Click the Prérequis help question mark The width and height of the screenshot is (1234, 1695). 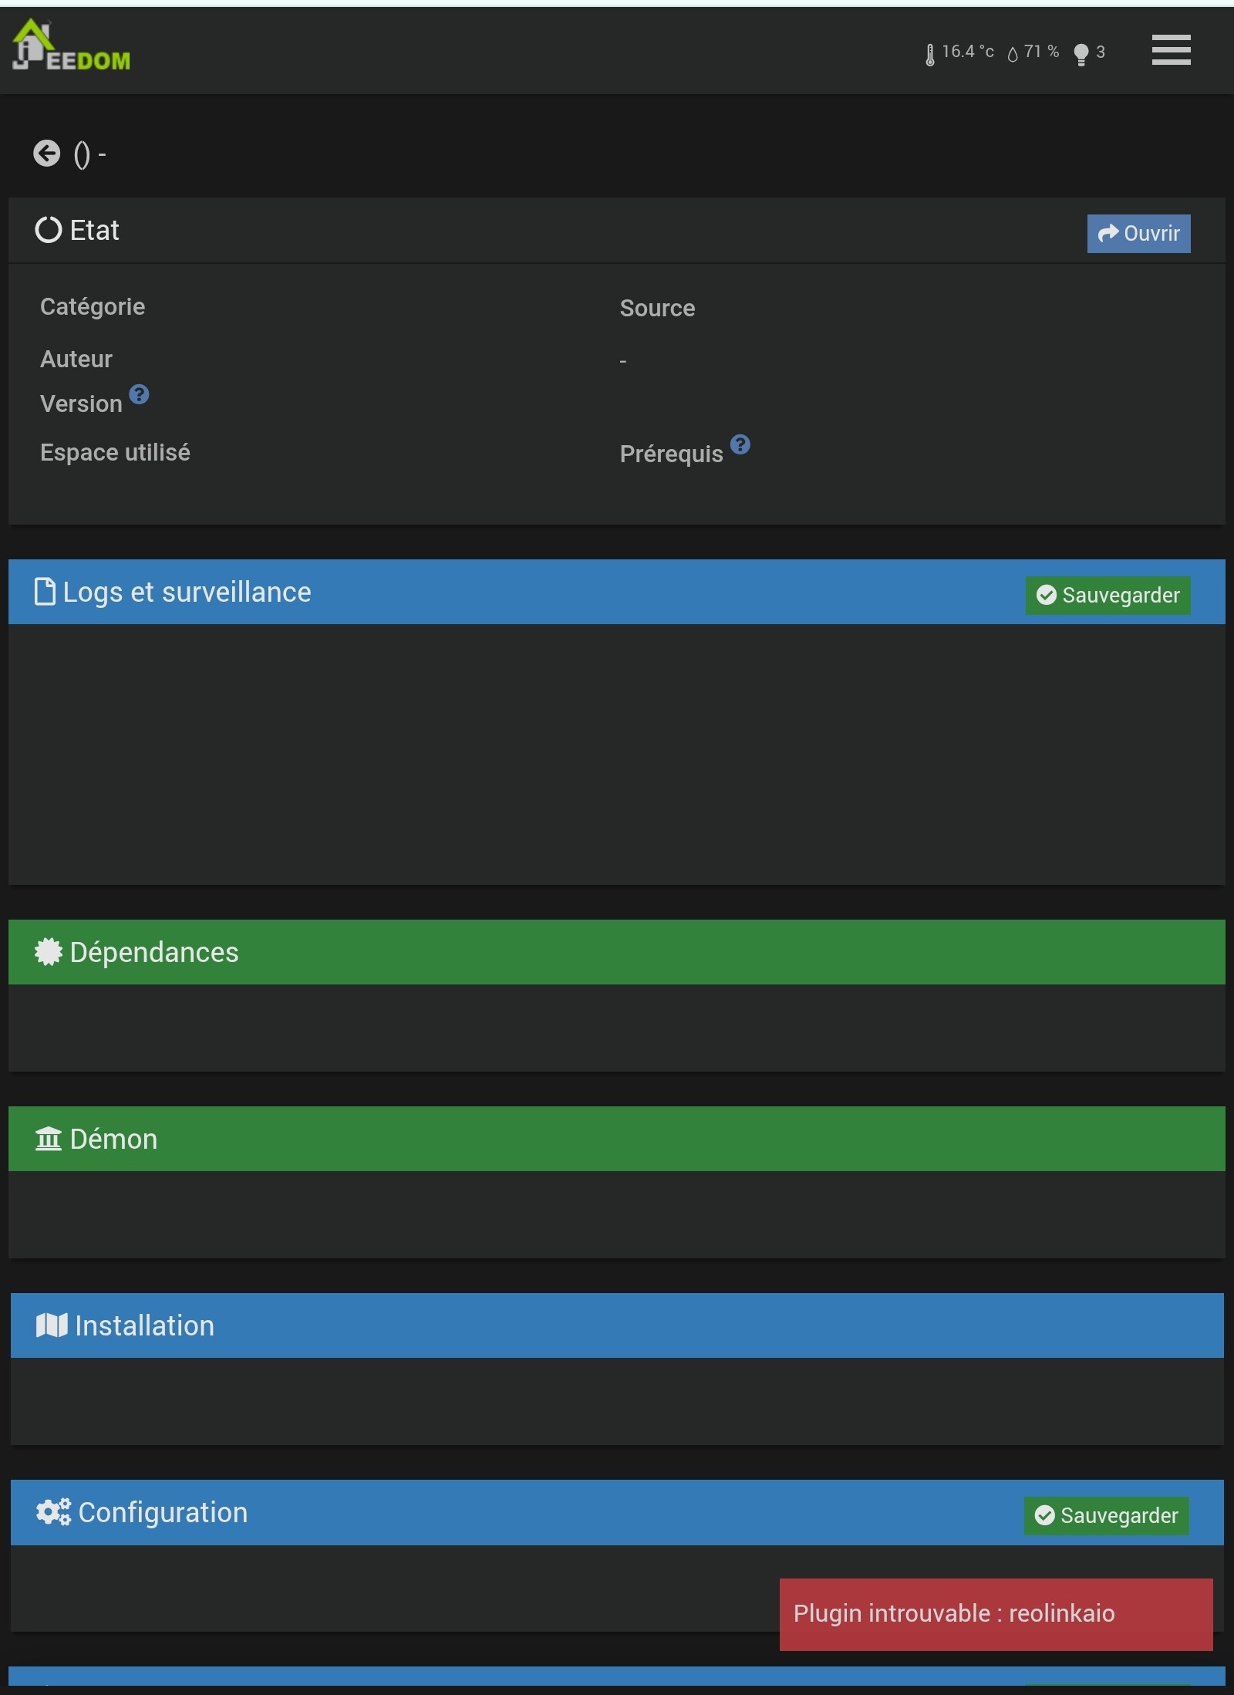740,444
